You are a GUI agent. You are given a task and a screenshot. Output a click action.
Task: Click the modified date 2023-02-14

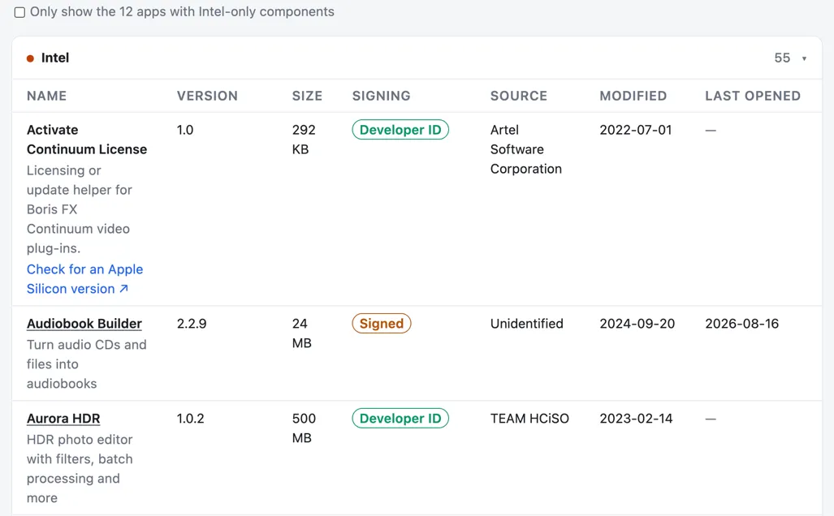click(636, 419)
